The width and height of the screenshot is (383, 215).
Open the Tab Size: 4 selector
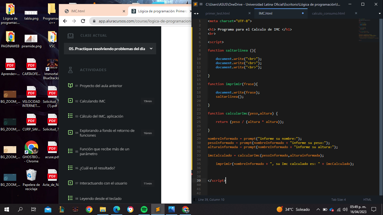tap(338, 200)
